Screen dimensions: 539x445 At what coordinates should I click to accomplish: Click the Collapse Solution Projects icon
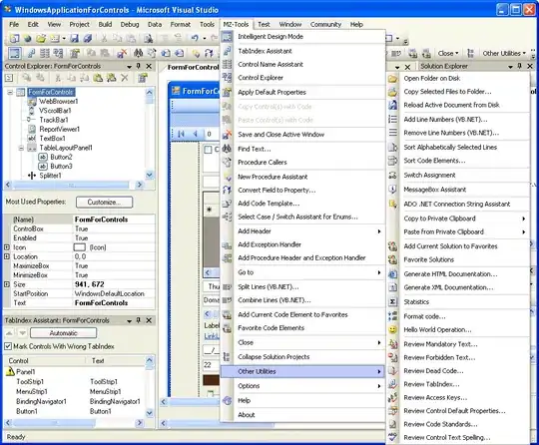click(227, 356)
